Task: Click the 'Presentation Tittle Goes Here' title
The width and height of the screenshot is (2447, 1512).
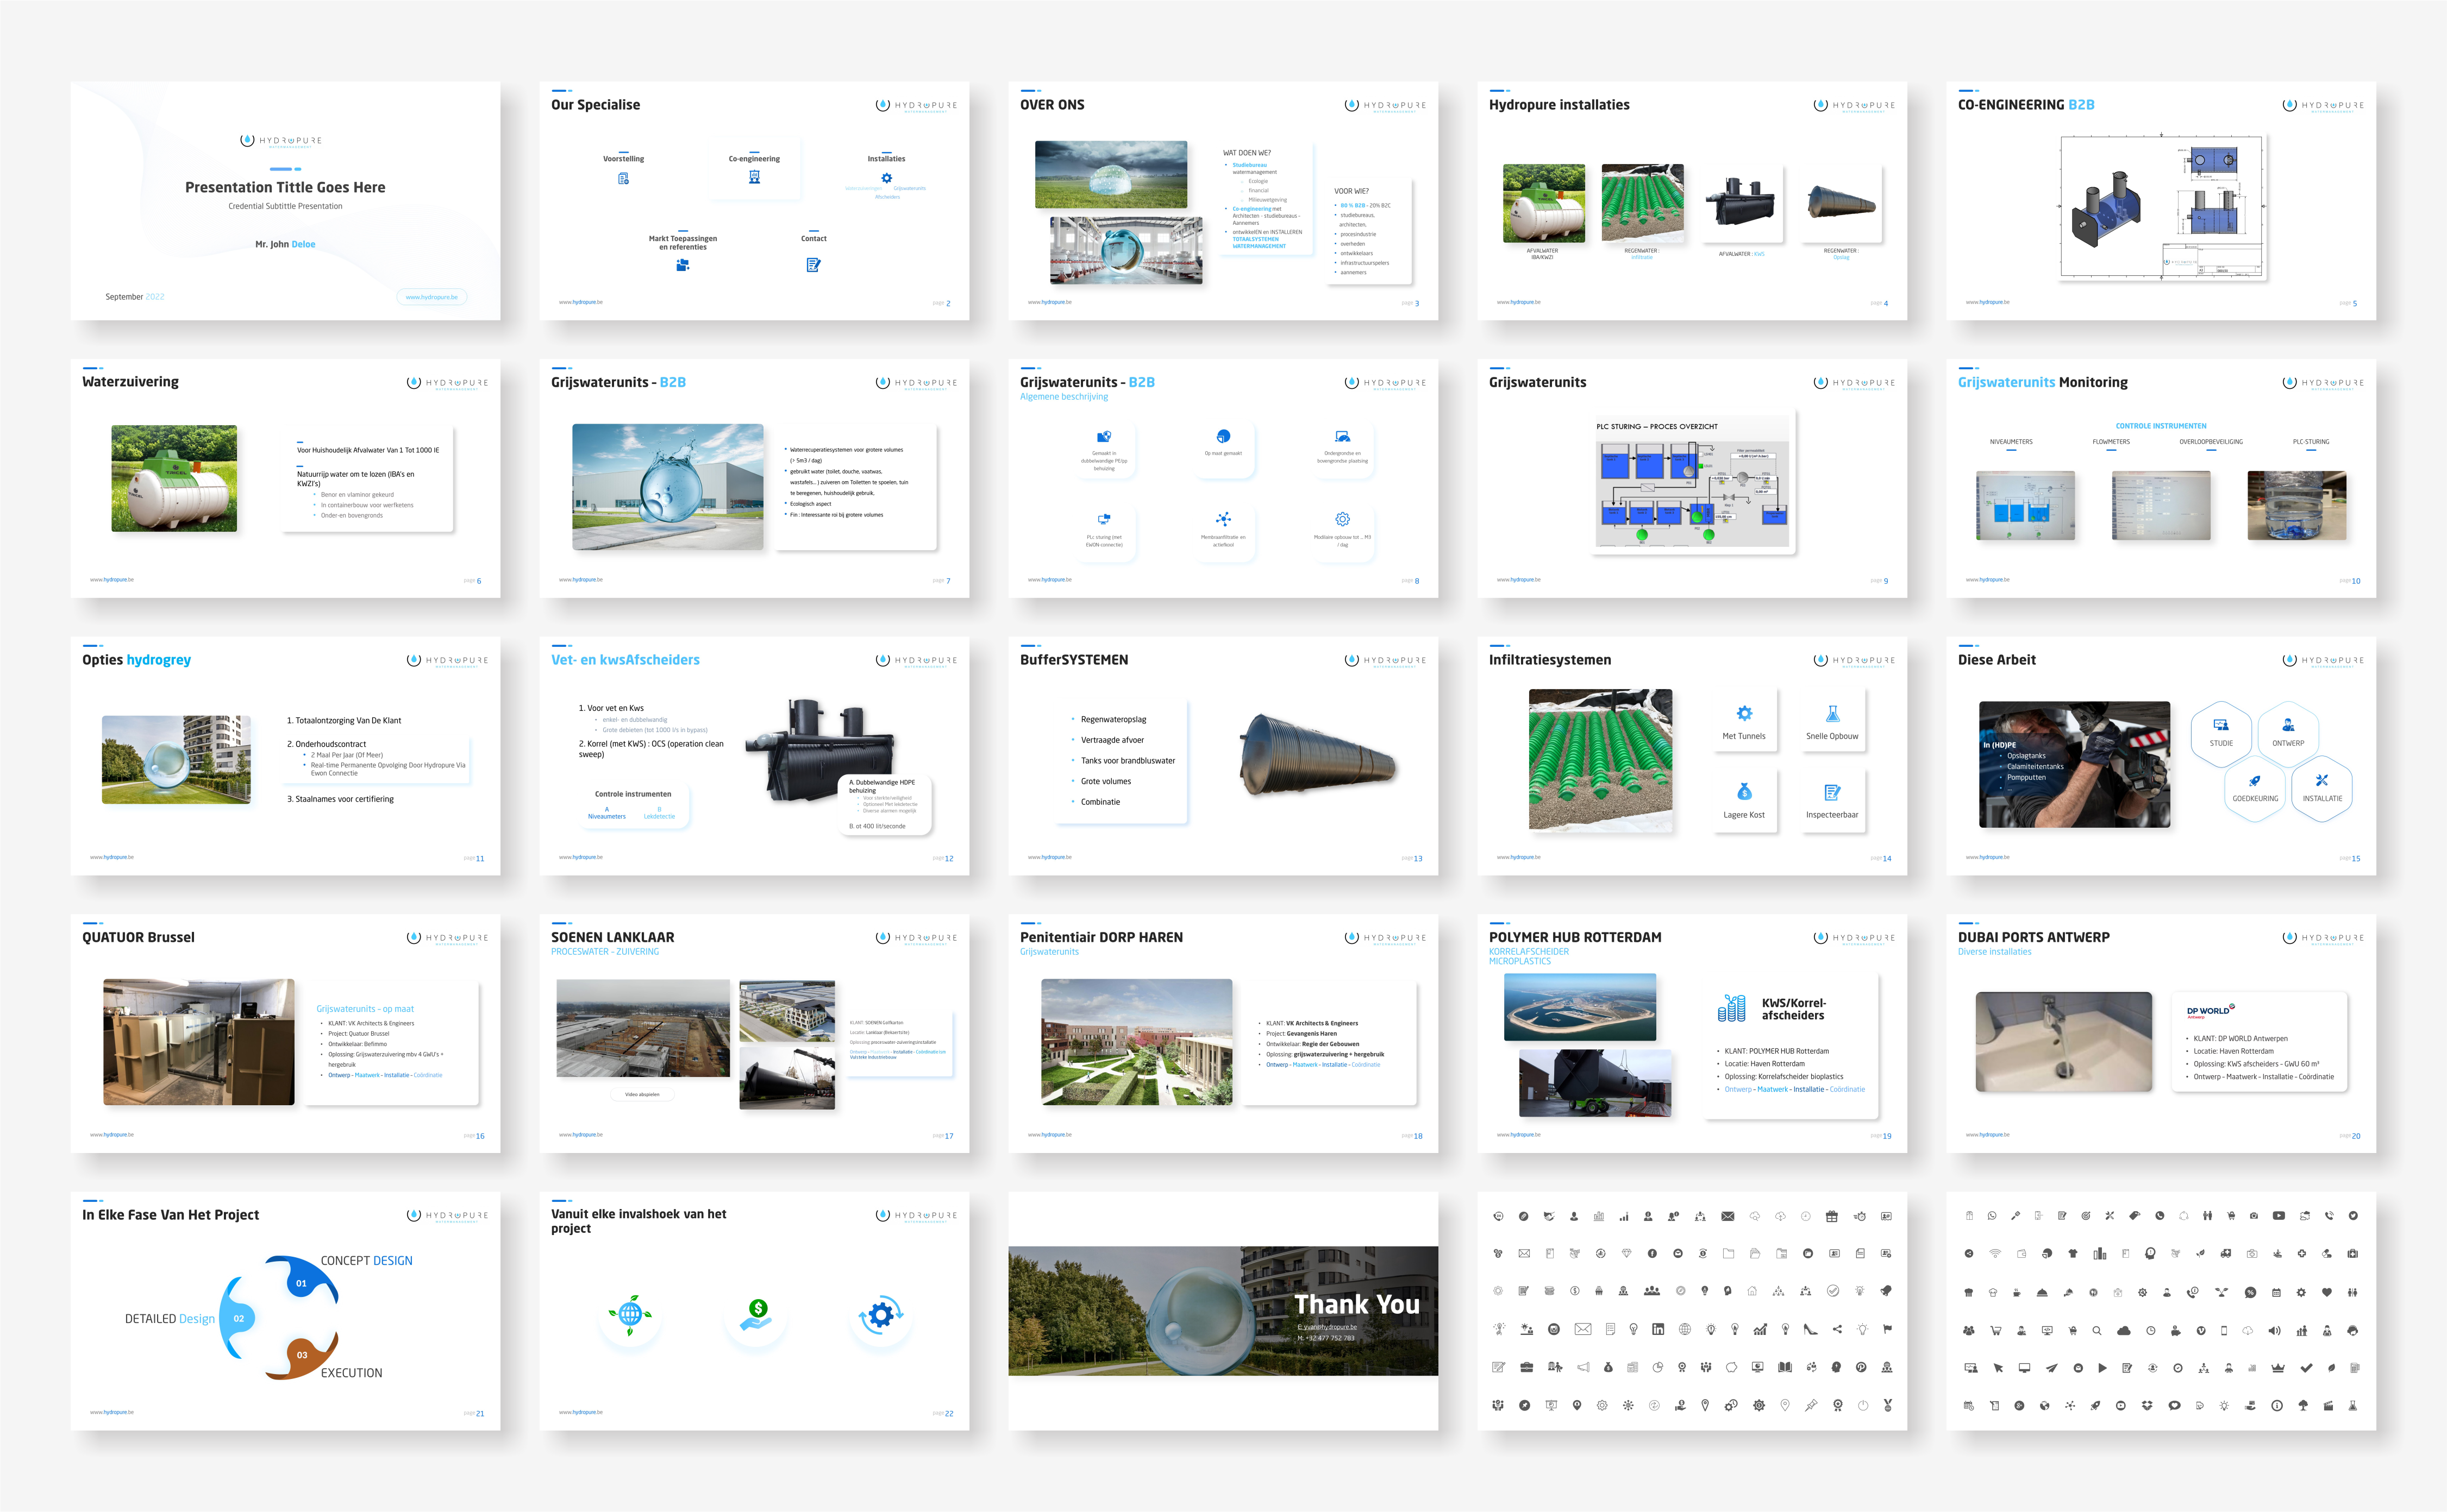Action: pos(285,187)
